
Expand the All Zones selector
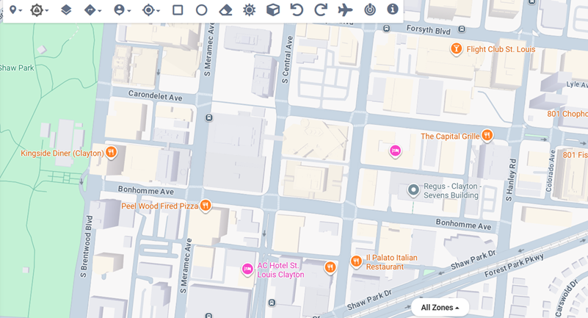pos(440,308)
